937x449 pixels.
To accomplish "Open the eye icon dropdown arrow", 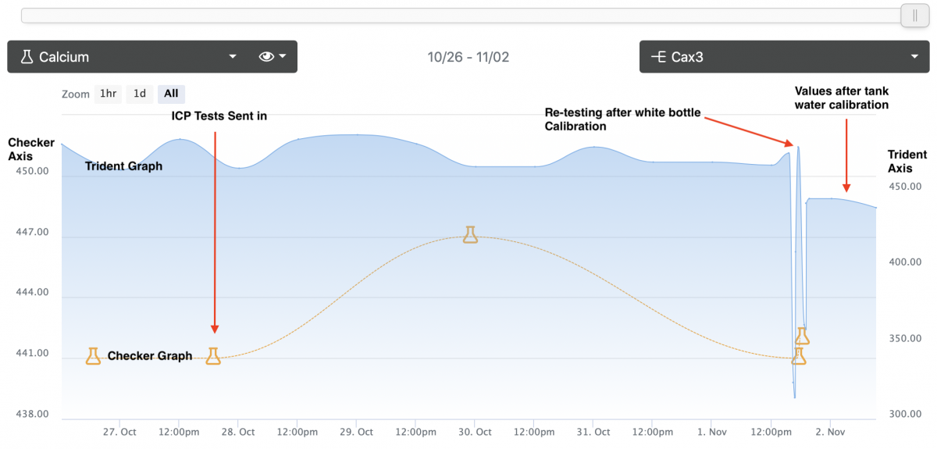I will [x=283, y=57].
